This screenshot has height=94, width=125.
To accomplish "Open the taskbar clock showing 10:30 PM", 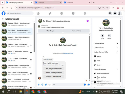I will pyautogui.click(x=115, y=91).
